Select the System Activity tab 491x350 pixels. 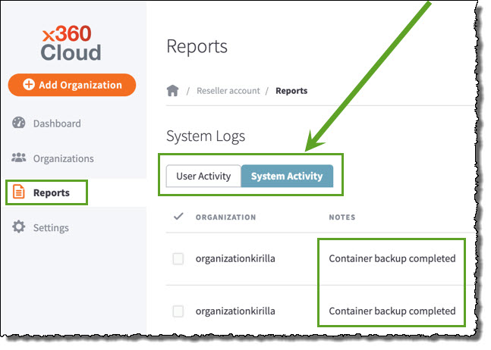click(287, 176)
